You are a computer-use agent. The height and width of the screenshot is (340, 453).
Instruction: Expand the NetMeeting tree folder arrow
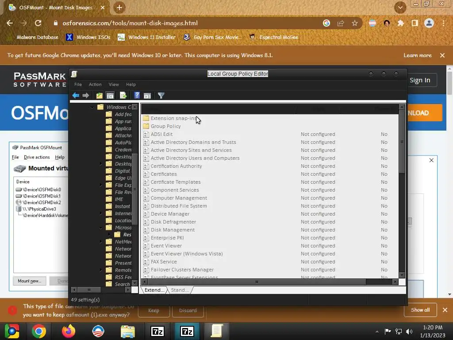[100, 242]
